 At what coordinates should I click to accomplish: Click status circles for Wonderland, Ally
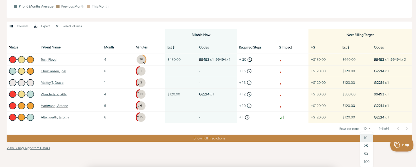click(22, 94)
